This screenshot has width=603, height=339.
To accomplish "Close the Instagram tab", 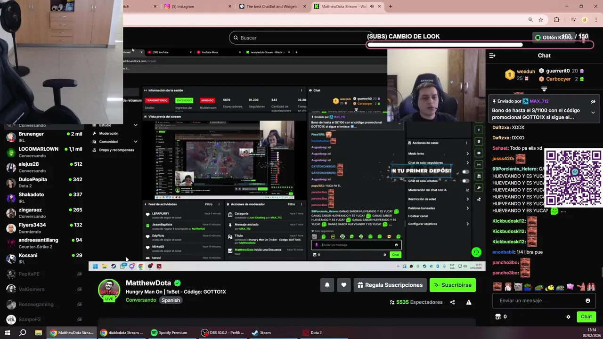I will click(230, 7).
